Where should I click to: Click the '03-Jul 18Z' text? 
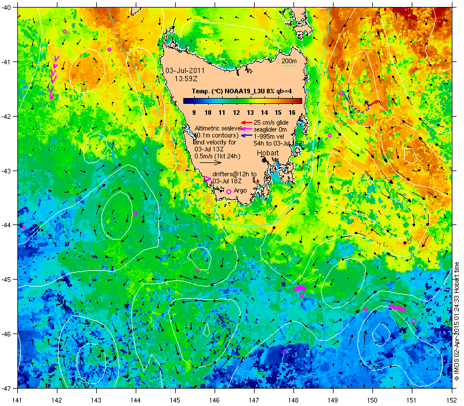(227, 181)
